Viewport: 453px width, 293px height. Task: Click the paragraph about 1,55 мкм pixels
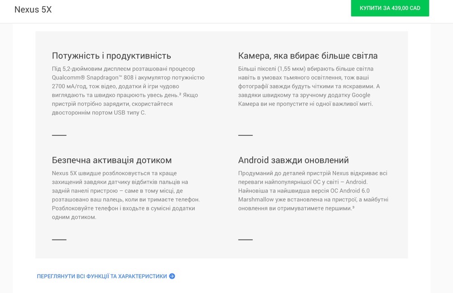[x=309, y=86]
